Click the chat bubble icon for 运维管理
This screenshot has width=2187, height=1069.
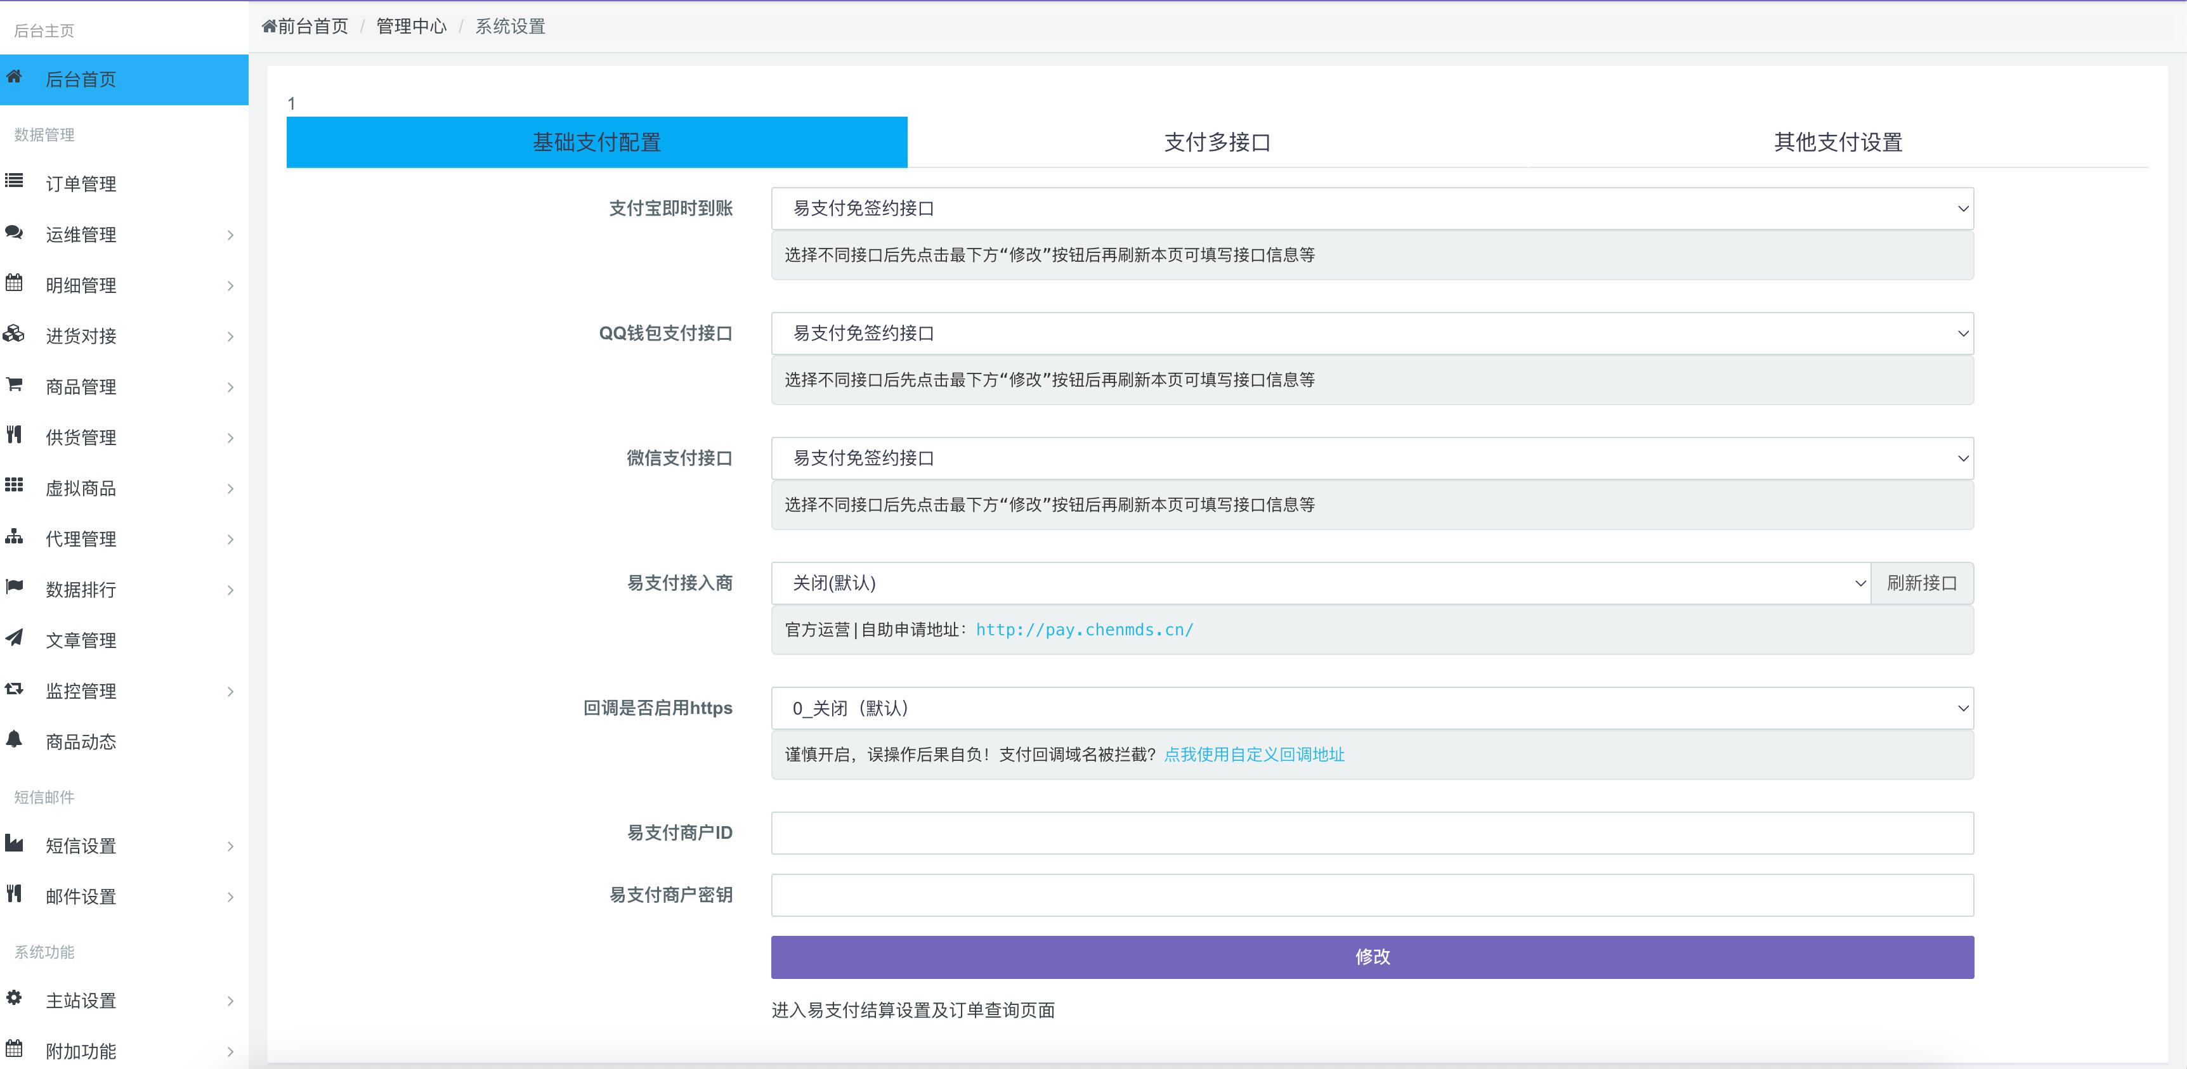pyautogui.click(x=13, y=231)
